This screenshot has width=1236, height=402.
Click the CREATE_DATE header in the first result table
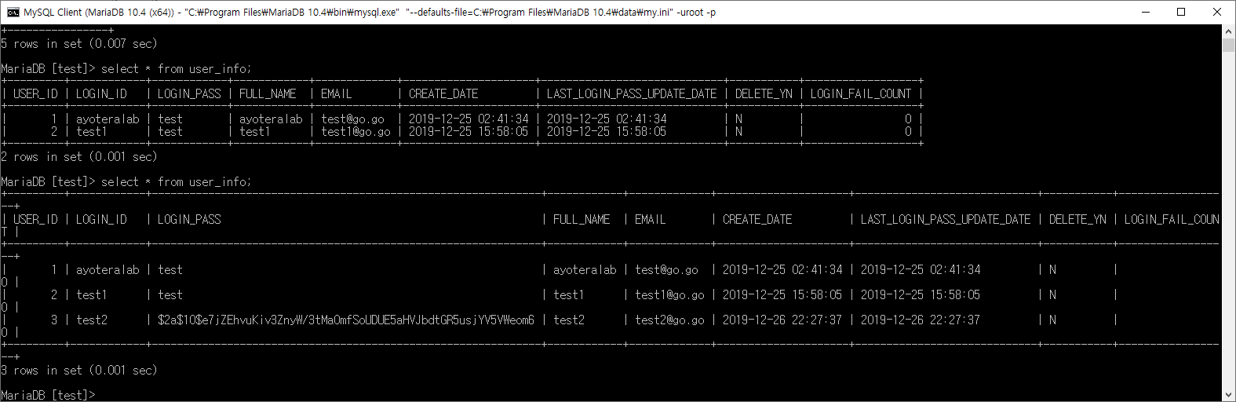(443, 94)
